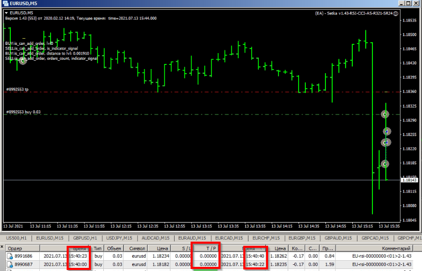422x271 pixels.
Task: Switch to the EURUSD,M15 chart tab
Action: [50, 238]
